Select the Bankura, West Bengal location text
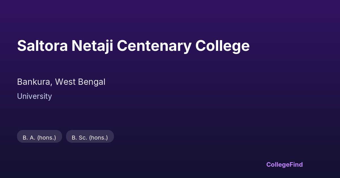The image size is (340, 178). tap(61, 82)
